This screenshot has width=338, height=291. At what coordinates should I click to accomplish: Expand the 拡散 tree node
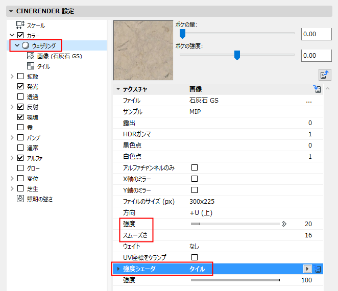(12, 76)
